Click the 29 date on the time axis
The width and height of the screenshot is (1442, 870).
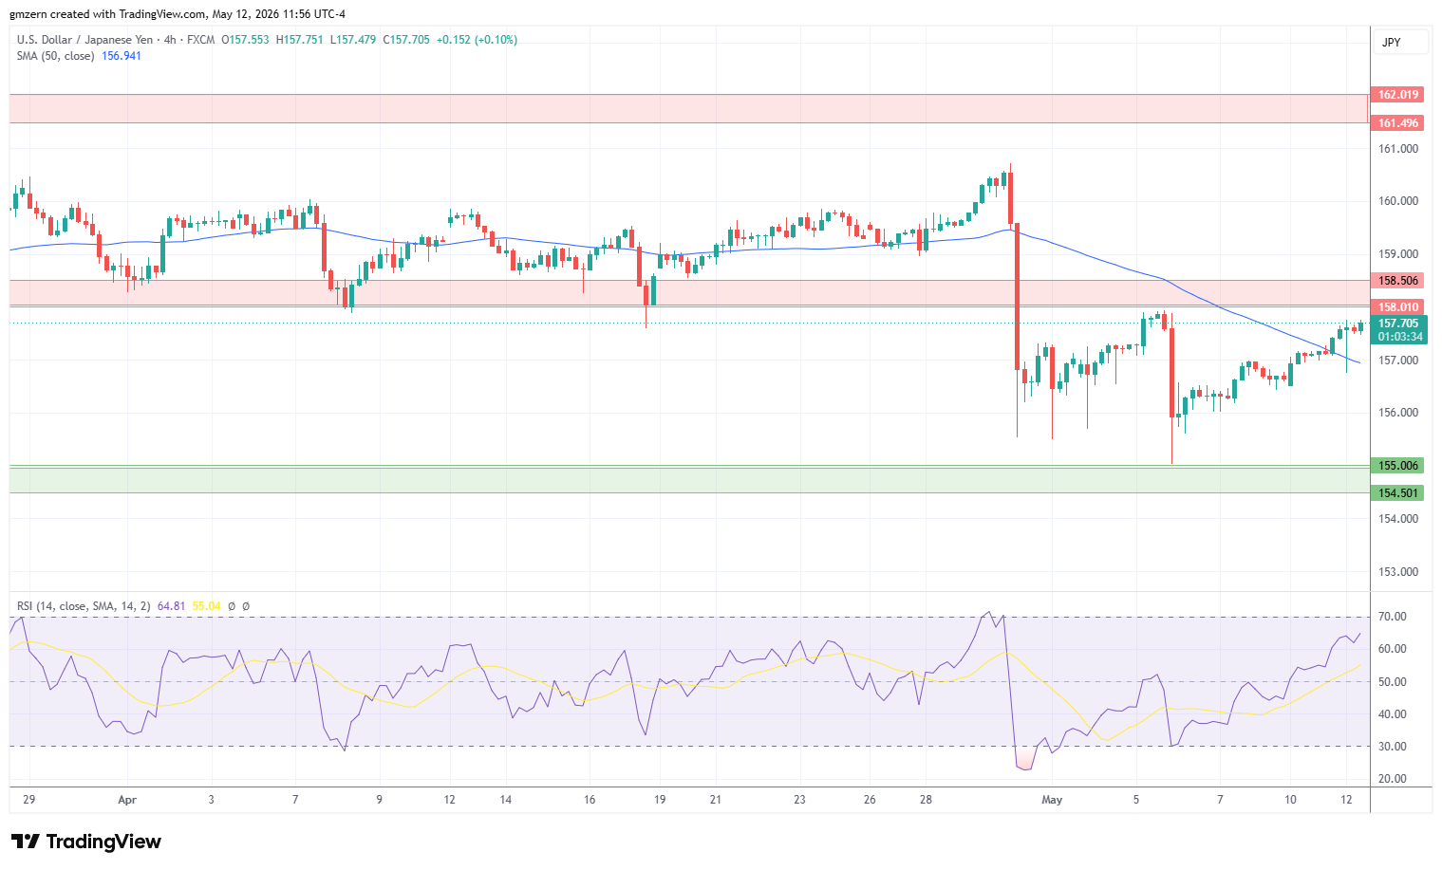coord(29,800)
